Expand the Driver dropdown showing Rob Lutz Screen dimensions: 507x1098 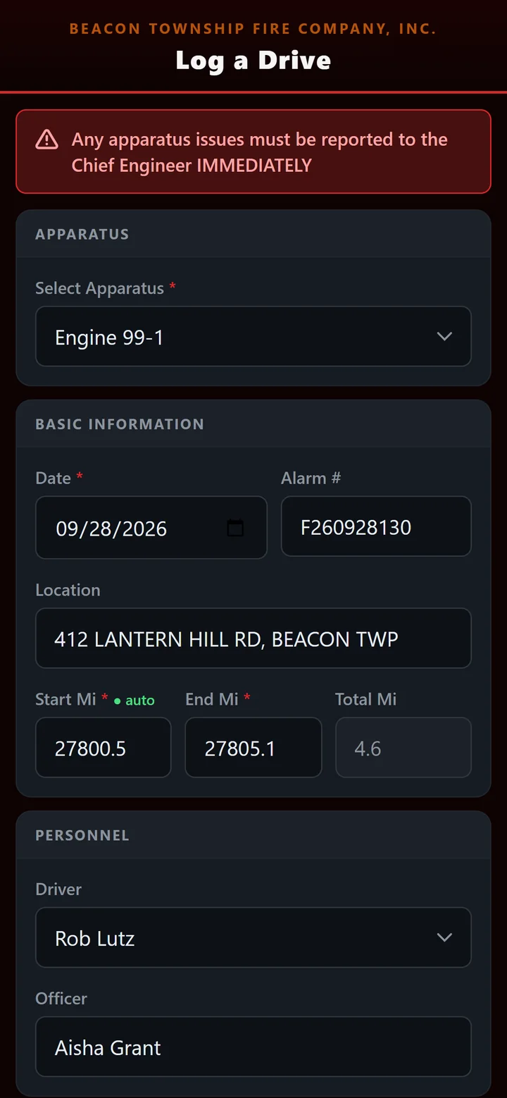click(254, 937)
